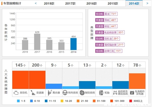Click the suspension system (前后桥及悬挂系统) icon
Viewport: 152px width, 107px height.
click(x=116, y=93)
